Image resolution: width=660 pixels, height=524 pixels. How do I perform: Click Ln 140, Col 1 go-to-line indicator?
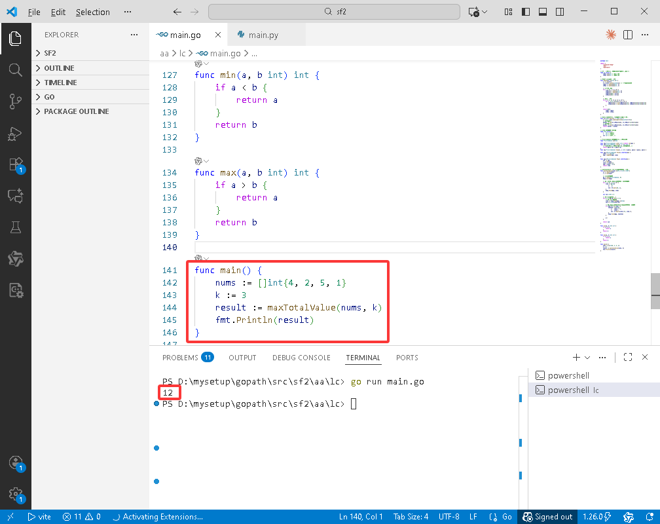[x=361, y=517]
